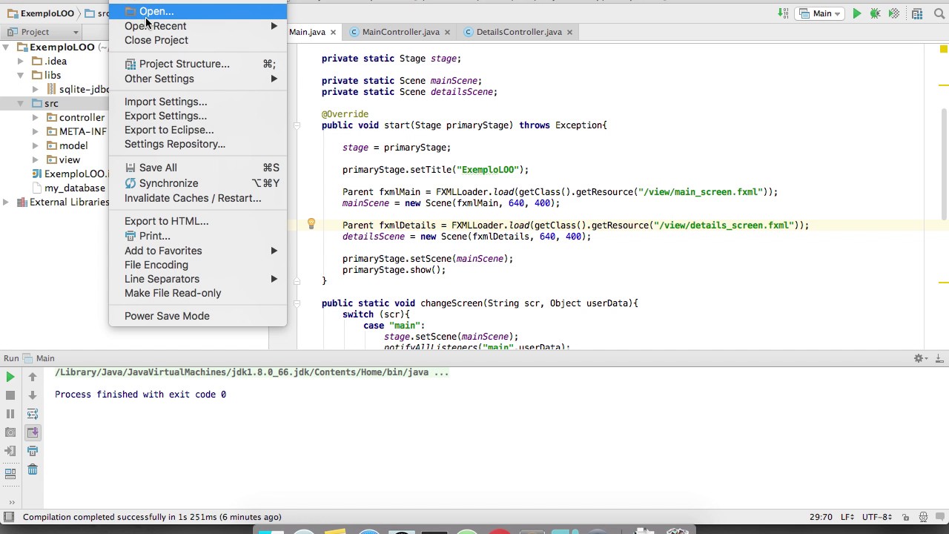Open the Open Recent submenu
949x534 pixels.
197,26
